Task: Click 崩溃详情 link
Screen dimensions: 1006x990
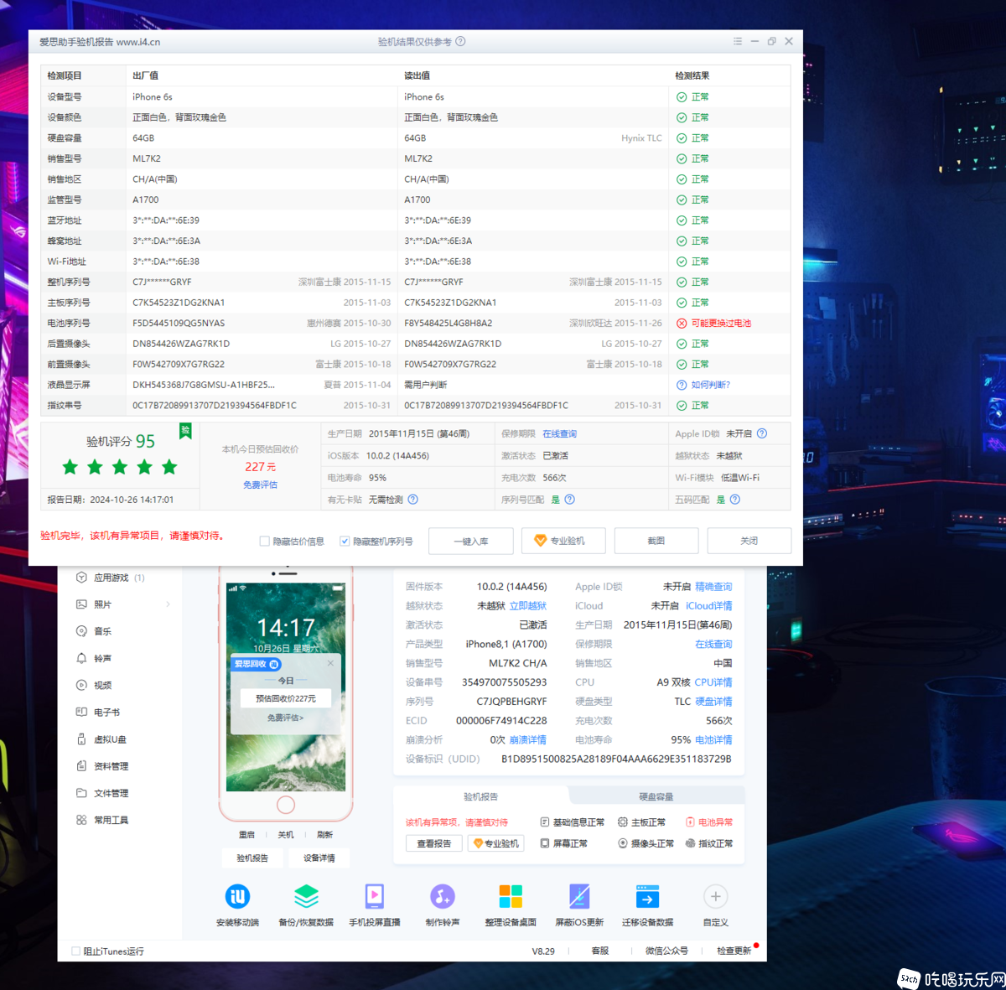Action: [528, 740]
